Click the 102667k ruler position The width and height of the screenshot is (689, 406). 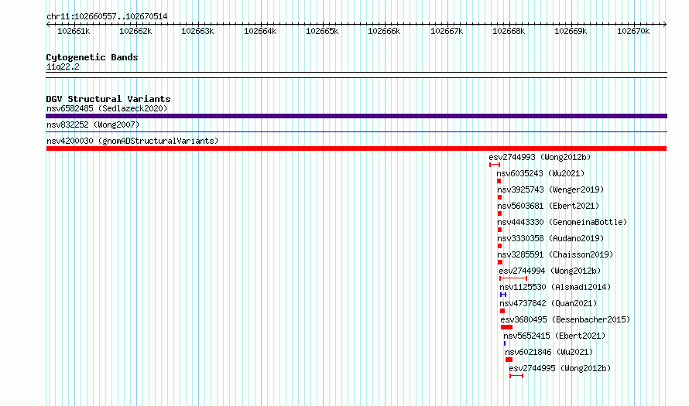pyautogui.click(x=447, y=31)
